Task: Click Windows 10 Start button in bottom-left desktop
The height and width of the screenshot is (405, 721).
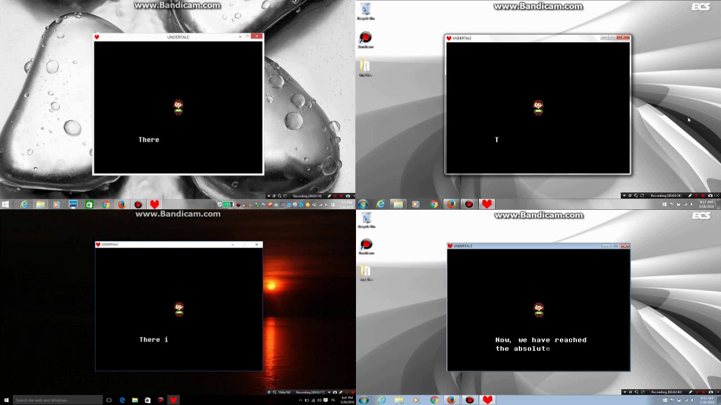Action: (6, 400)
